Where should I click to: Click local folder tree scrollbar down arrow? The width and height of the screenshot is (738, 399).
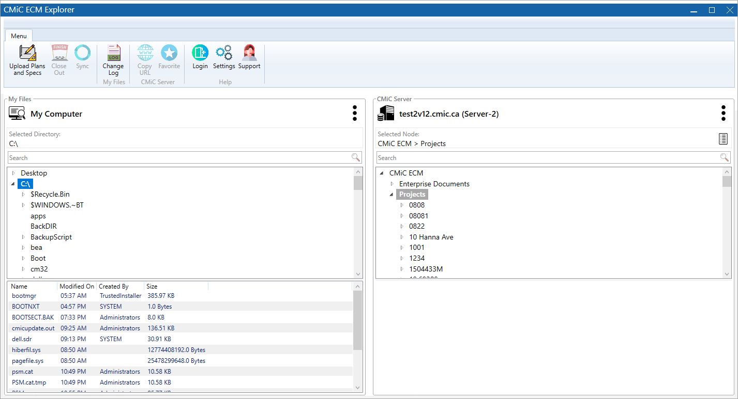[358, 274]
